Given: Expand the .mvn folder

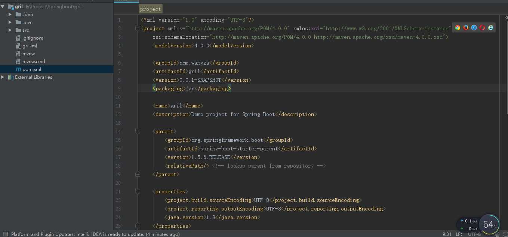Looking at the screenshot, I should pos(10,22).
